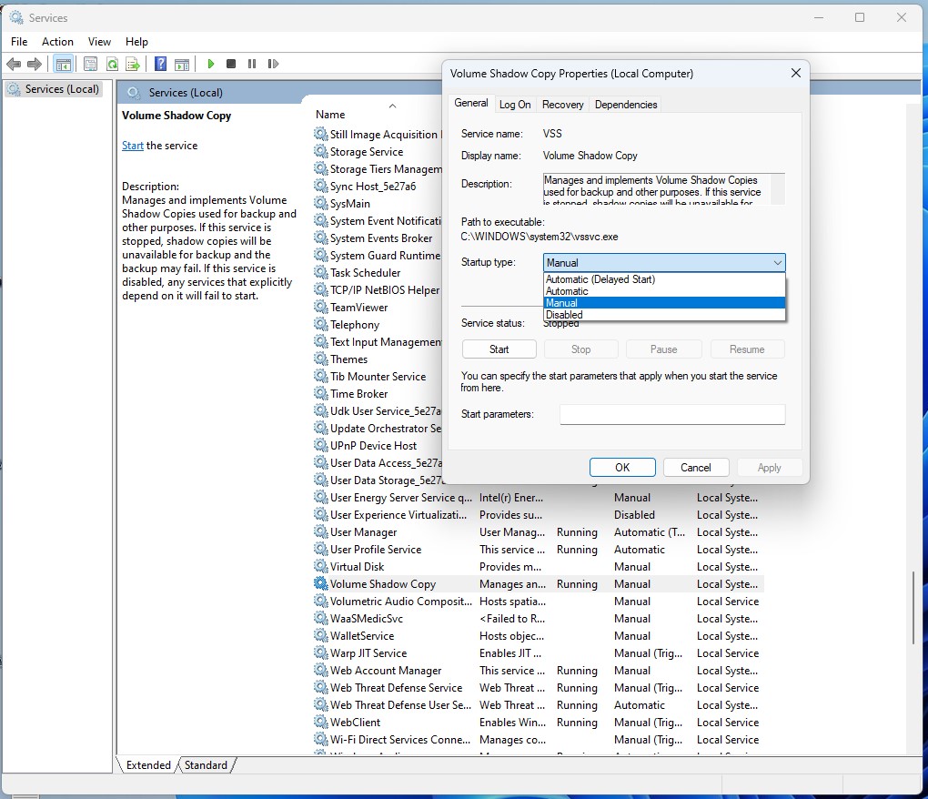Image resolution: width=928 pixels, height=799 pixels.
Task: Click gear icon beside TeamViewer service
Action: coord(321,308)
